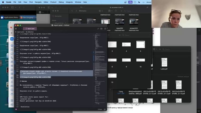Open VK friends icon
The height and width of the screenshot is (113, 201).
(12, 62)
